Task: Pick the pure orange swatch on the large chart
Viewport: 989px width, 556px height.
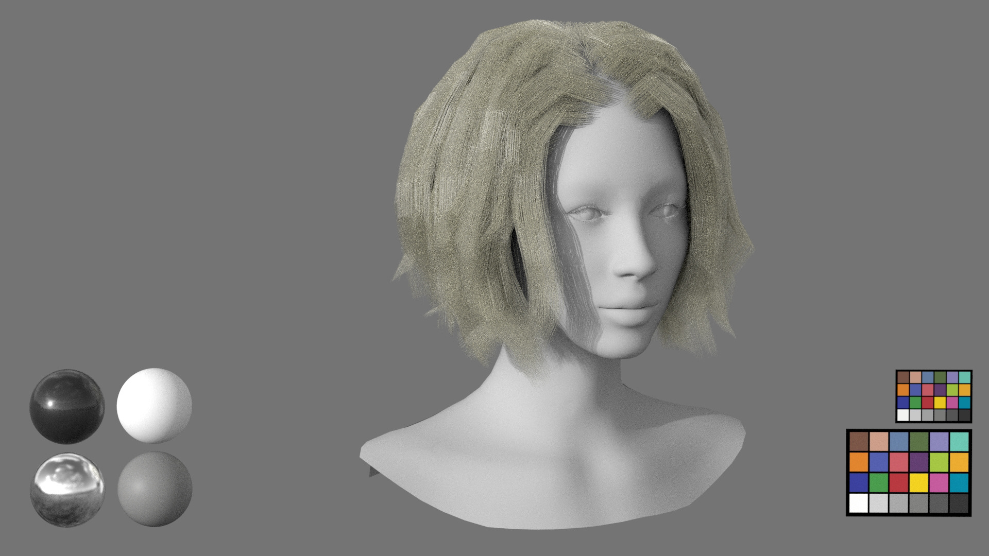Action: (859, 462)
